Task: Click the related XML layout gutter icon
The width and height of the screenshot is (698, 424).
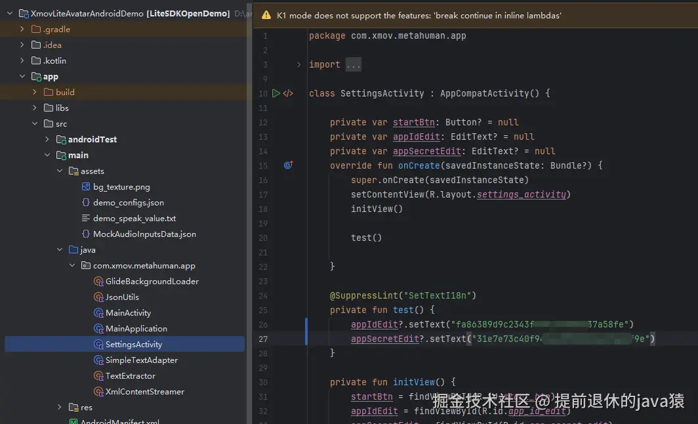Action: [288, 93]
